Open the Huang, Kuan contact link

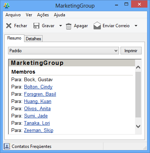37,102
